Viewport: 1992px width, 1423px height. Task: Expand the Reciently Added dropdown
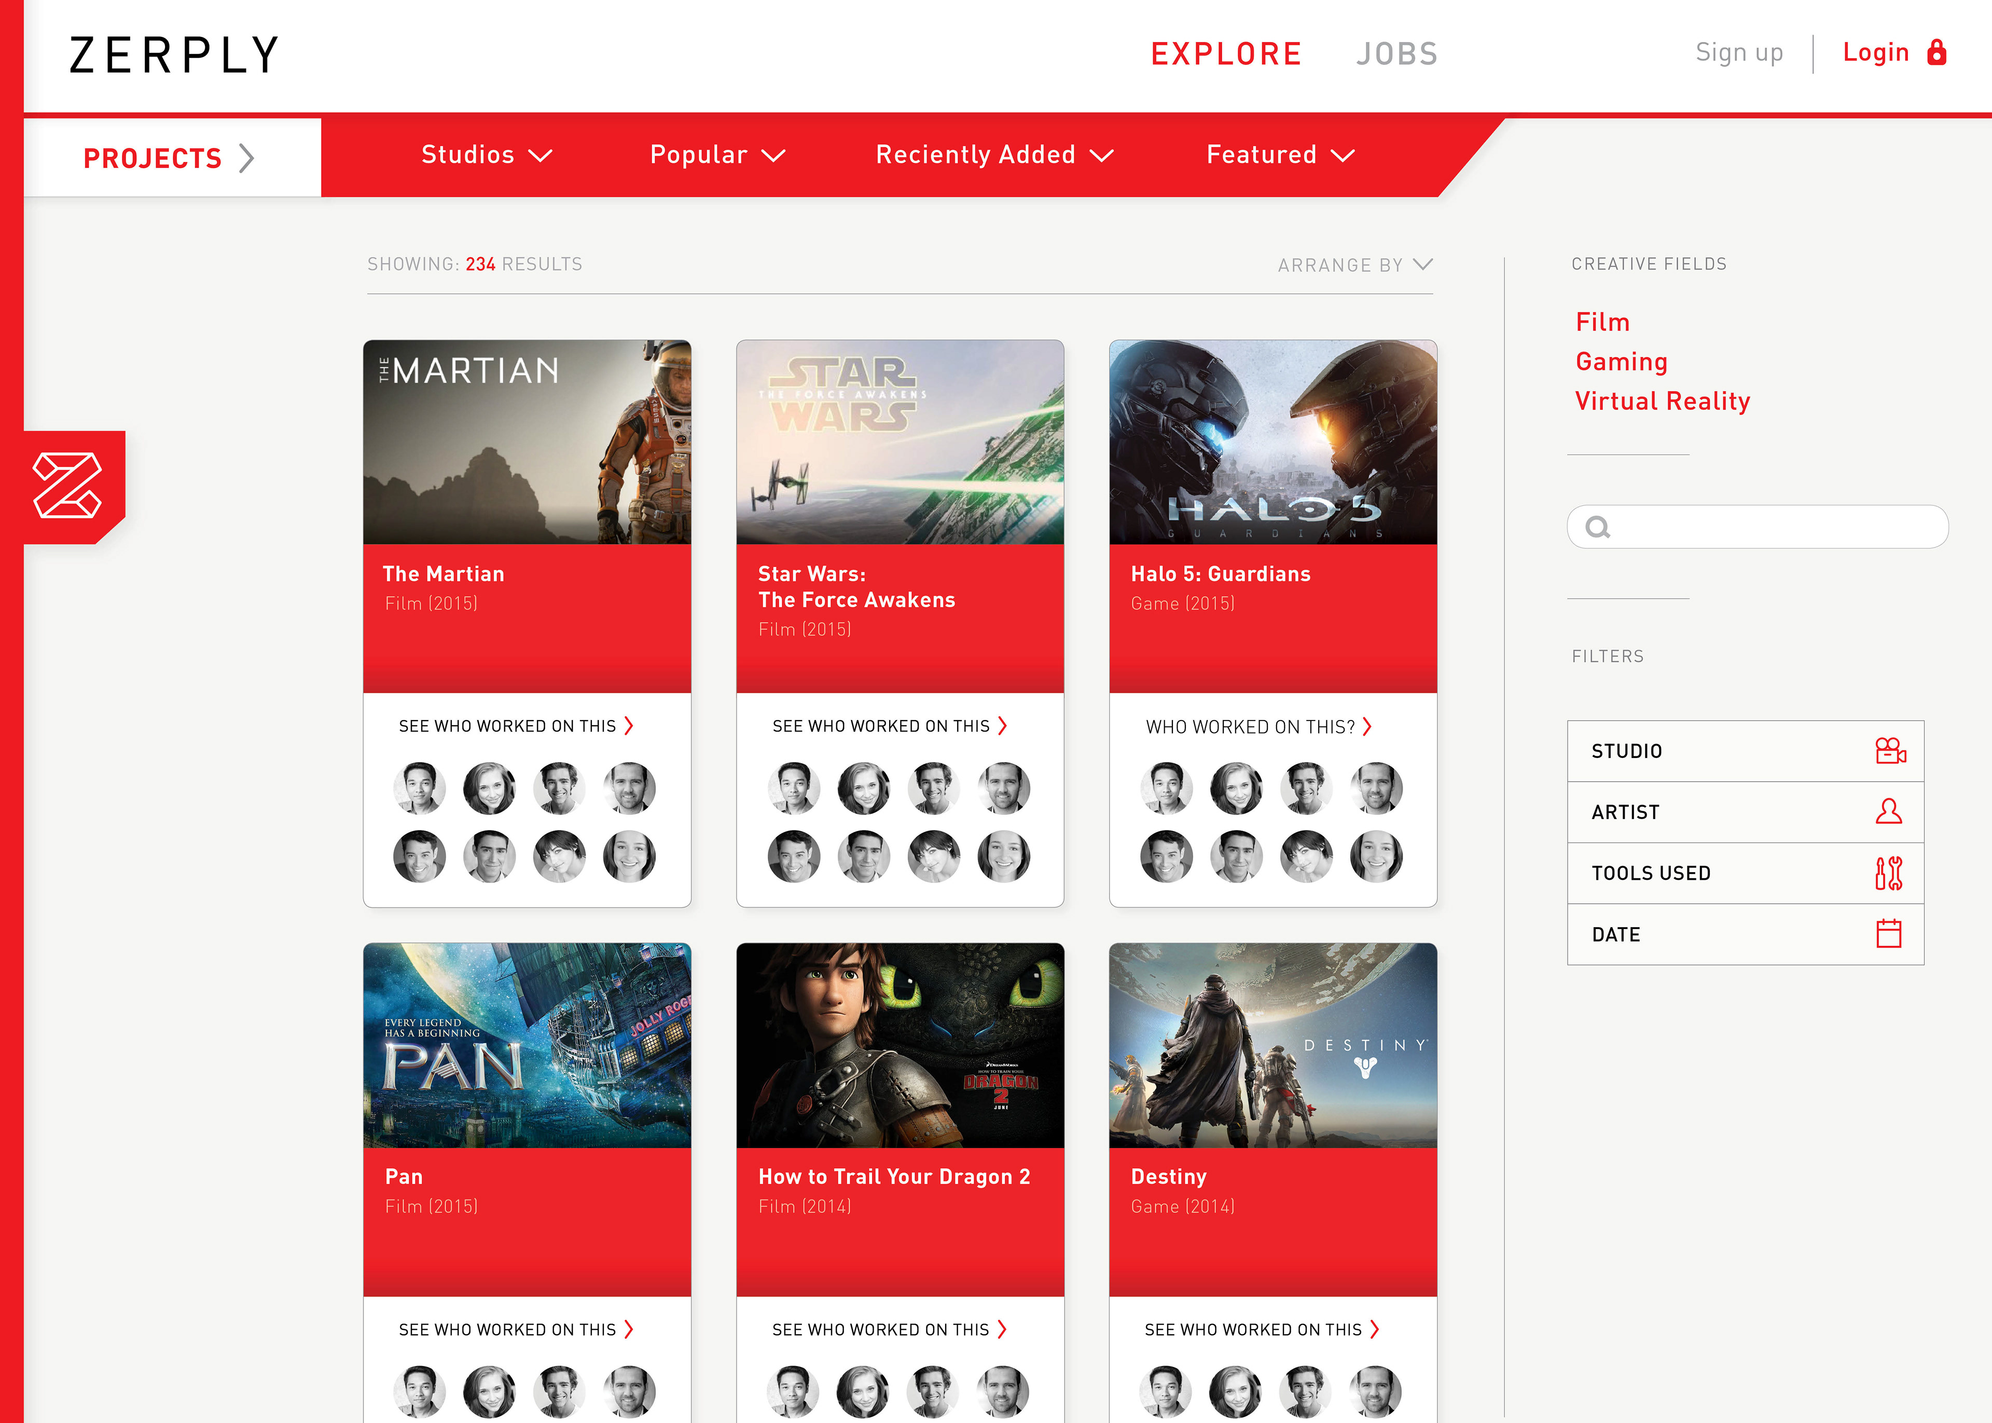(994, 155)
